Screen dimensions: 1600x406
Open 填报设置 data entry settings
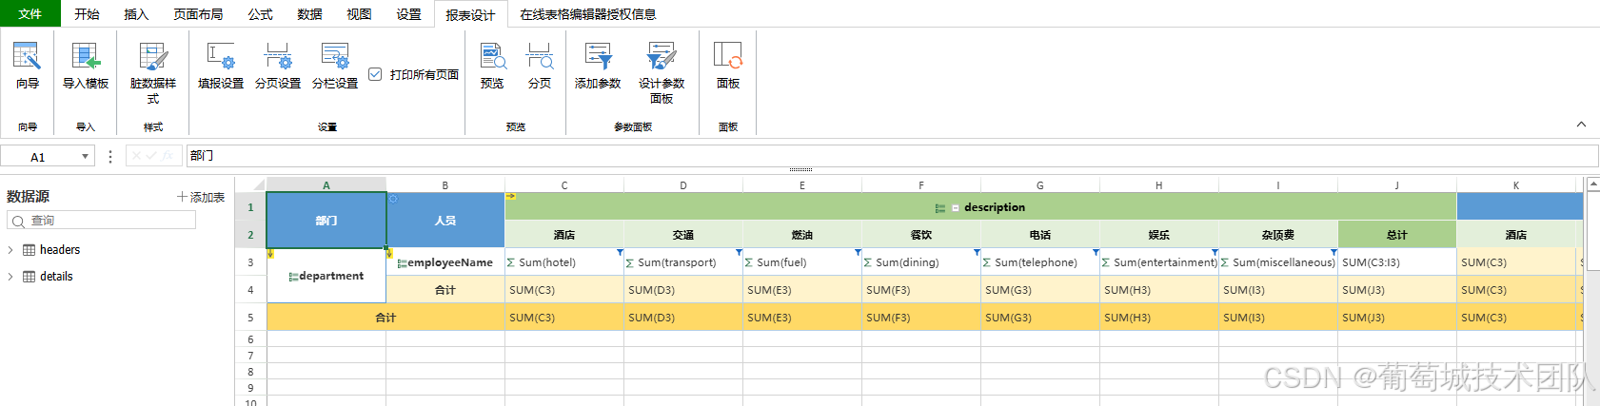221,66
